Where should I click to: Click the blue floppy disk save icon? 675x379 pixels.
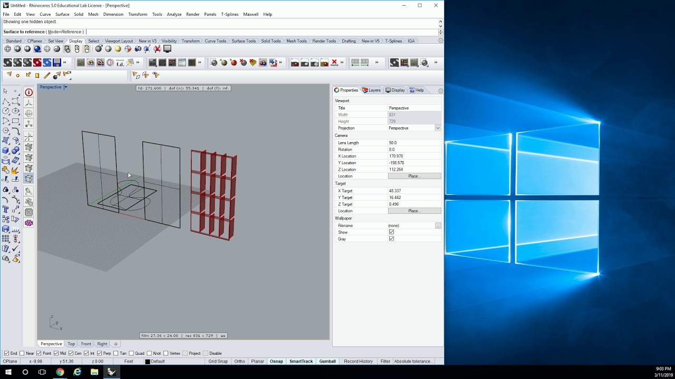(x=57, y=63)
